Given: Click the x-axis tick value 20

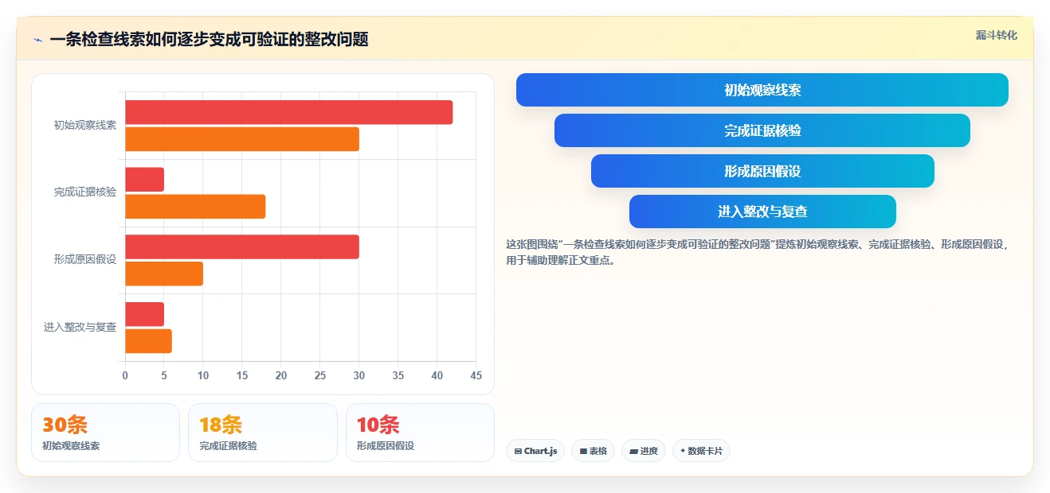Looking at the screenshot, I should click(281, 375).
